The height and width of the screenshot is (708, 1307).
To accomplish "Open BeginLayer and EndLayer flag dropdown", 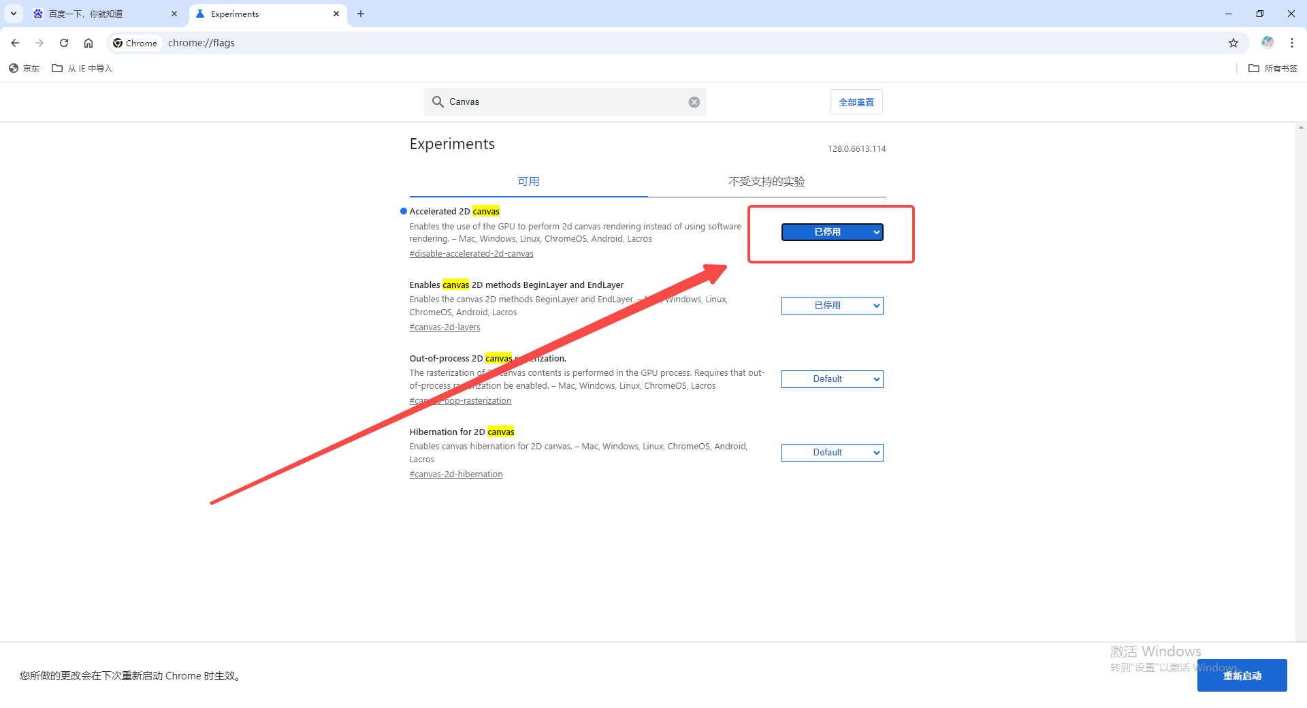I will pos(832,306).
